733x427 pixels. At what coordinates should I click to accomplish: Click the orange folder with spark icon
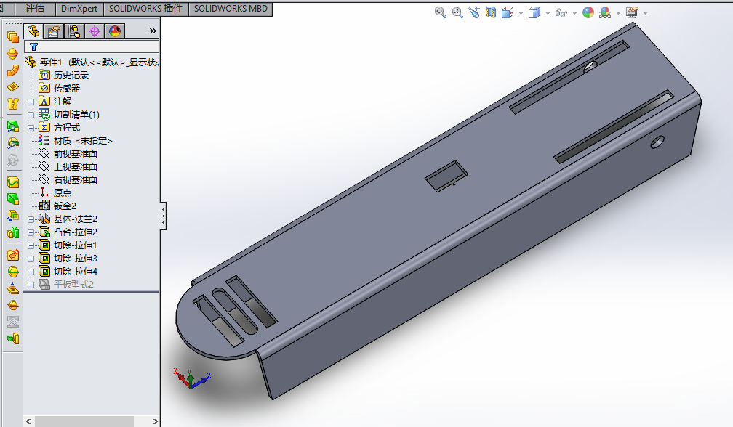(x=12, y=256)
